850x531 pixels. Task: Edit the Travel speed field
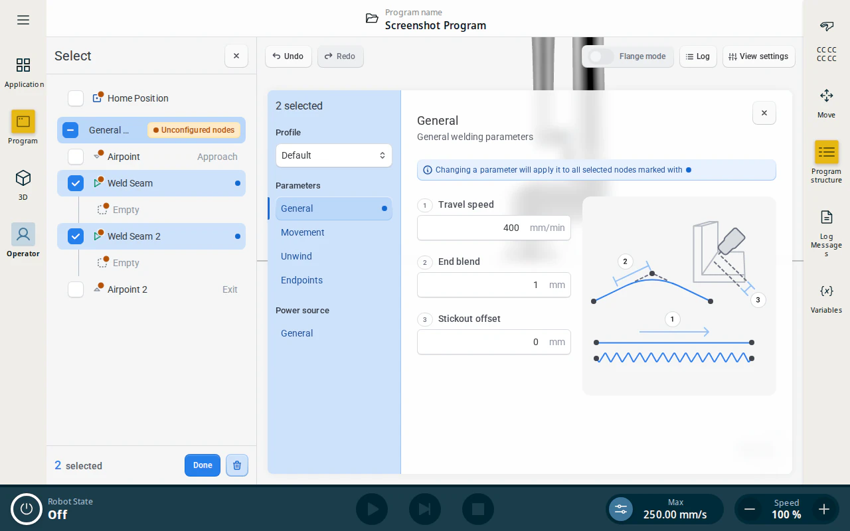pos(493,228)
